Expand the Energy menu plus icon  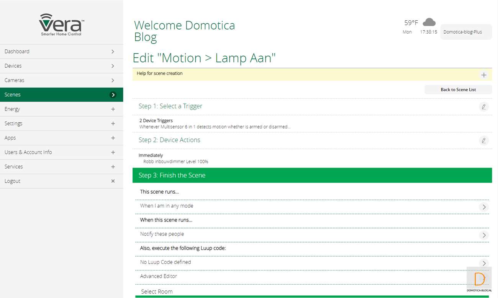(x=113, y=109)
